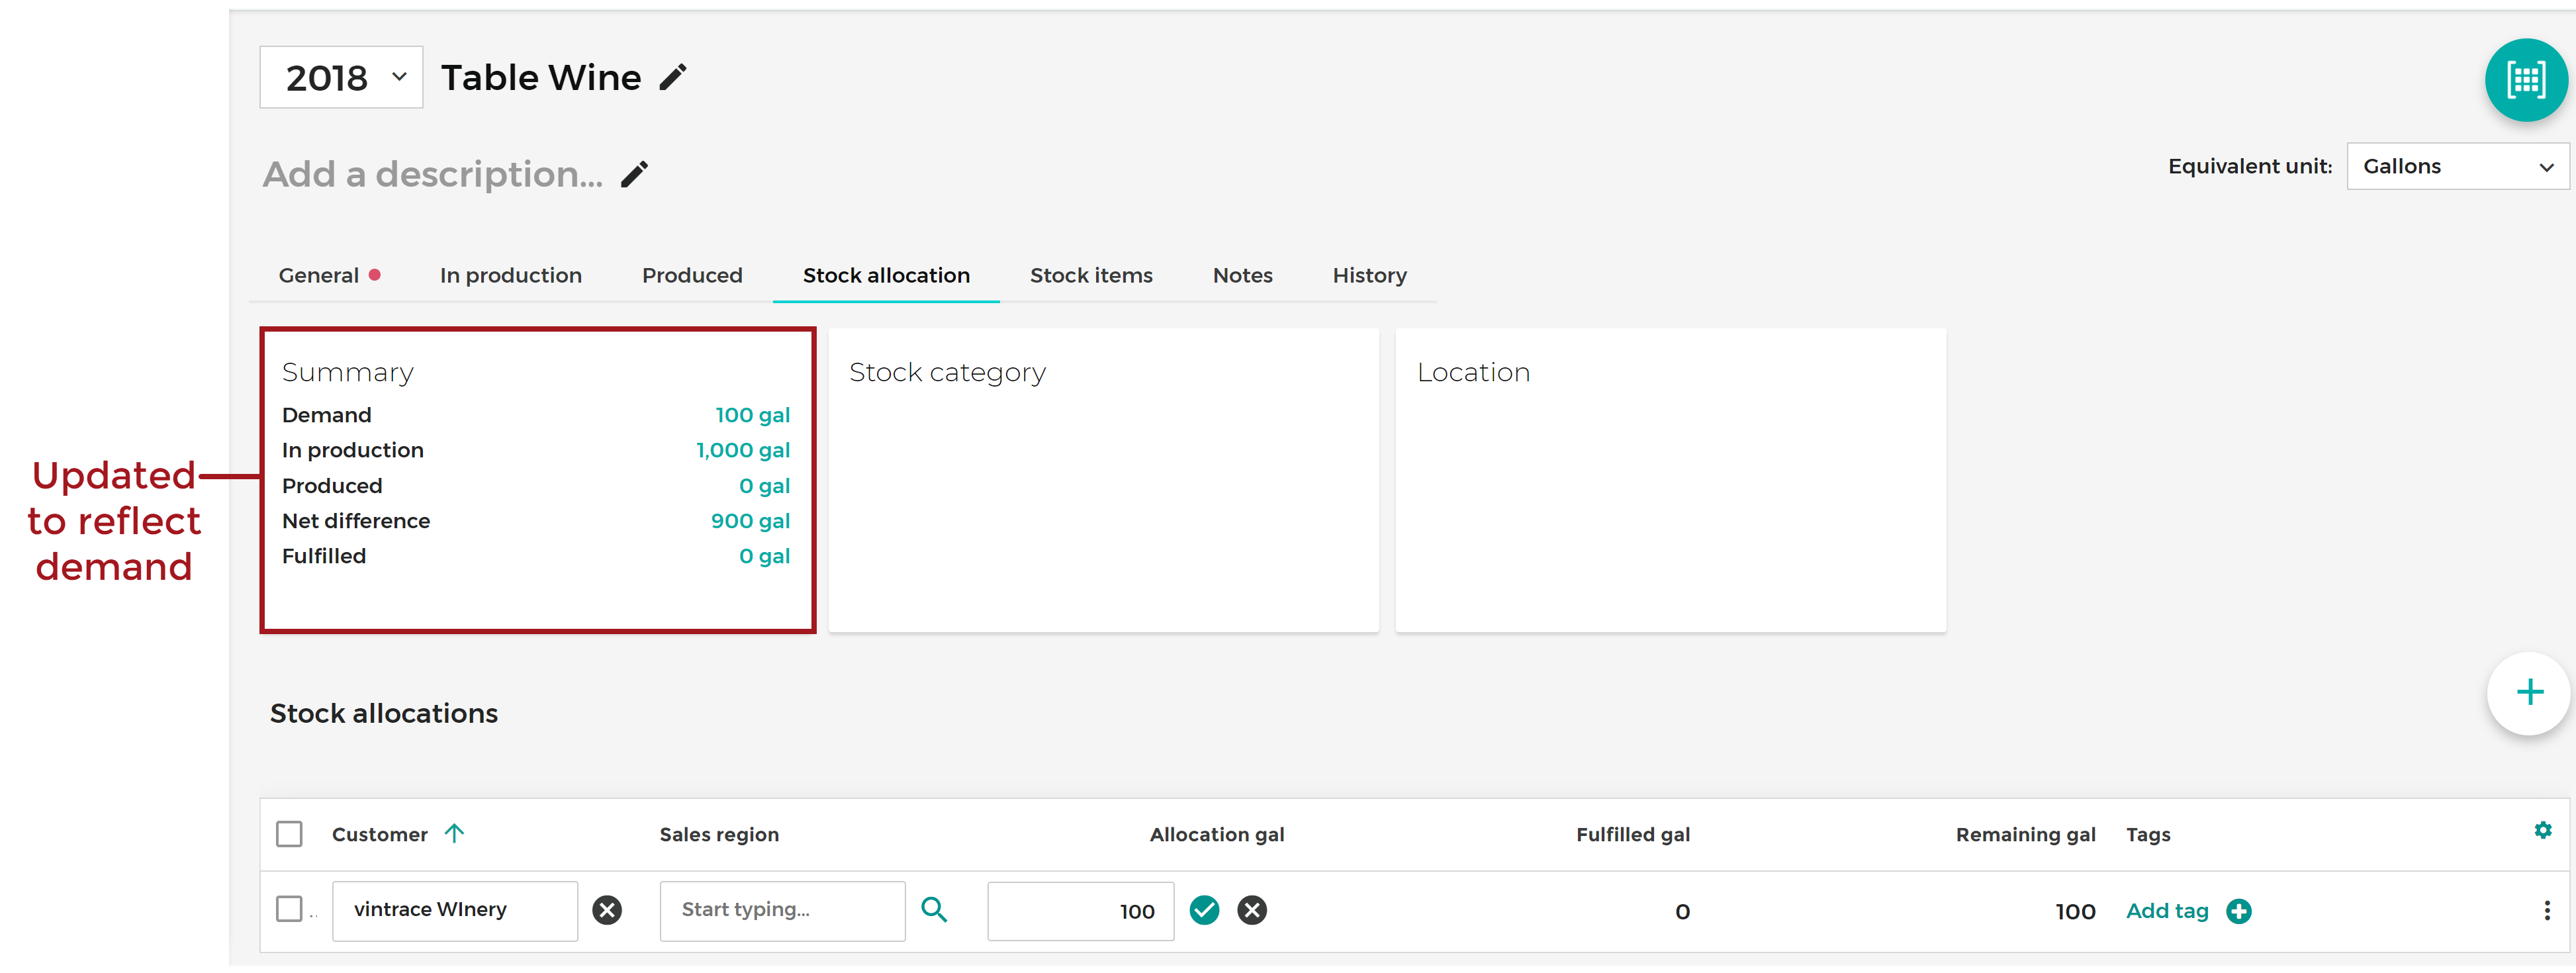2576x973 pixels.
Task: Edit description with pencil icon
Action: pos(635,174)
